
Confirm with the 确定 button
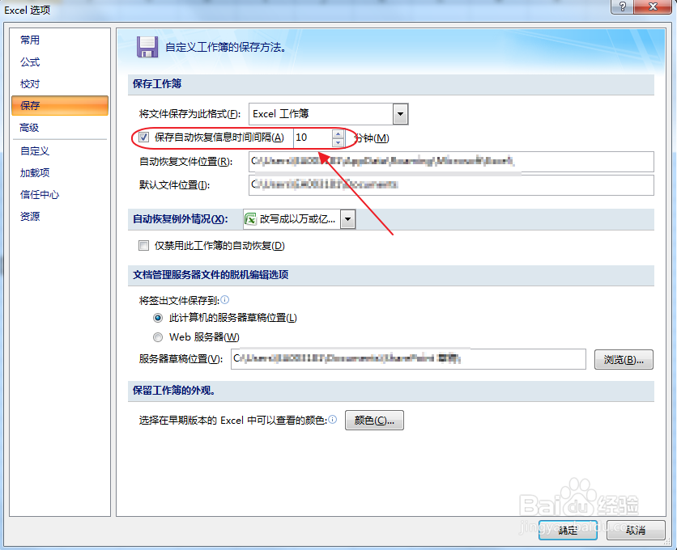(568, 530)
